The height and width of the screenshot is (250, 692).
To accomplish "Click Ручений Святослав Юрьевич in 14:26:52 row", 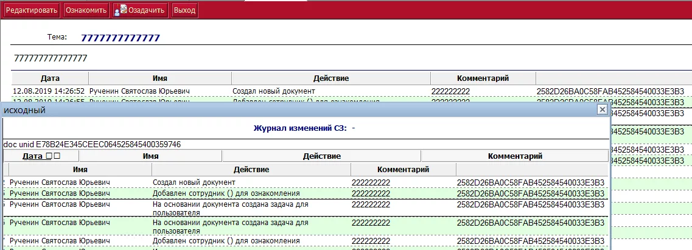I will 139,91.
